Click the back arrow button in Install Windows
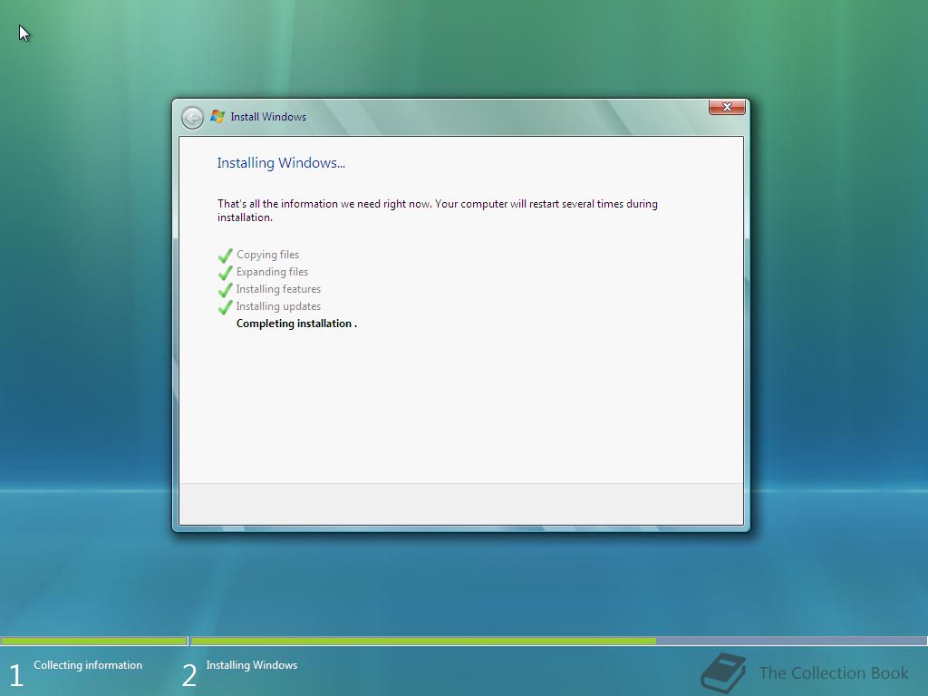Viewport: 928px width, 696px height. [192, 118]
